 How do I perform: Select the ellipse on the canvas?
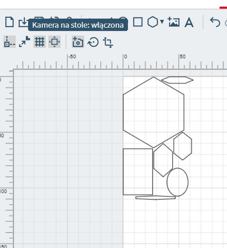(177, 182)
